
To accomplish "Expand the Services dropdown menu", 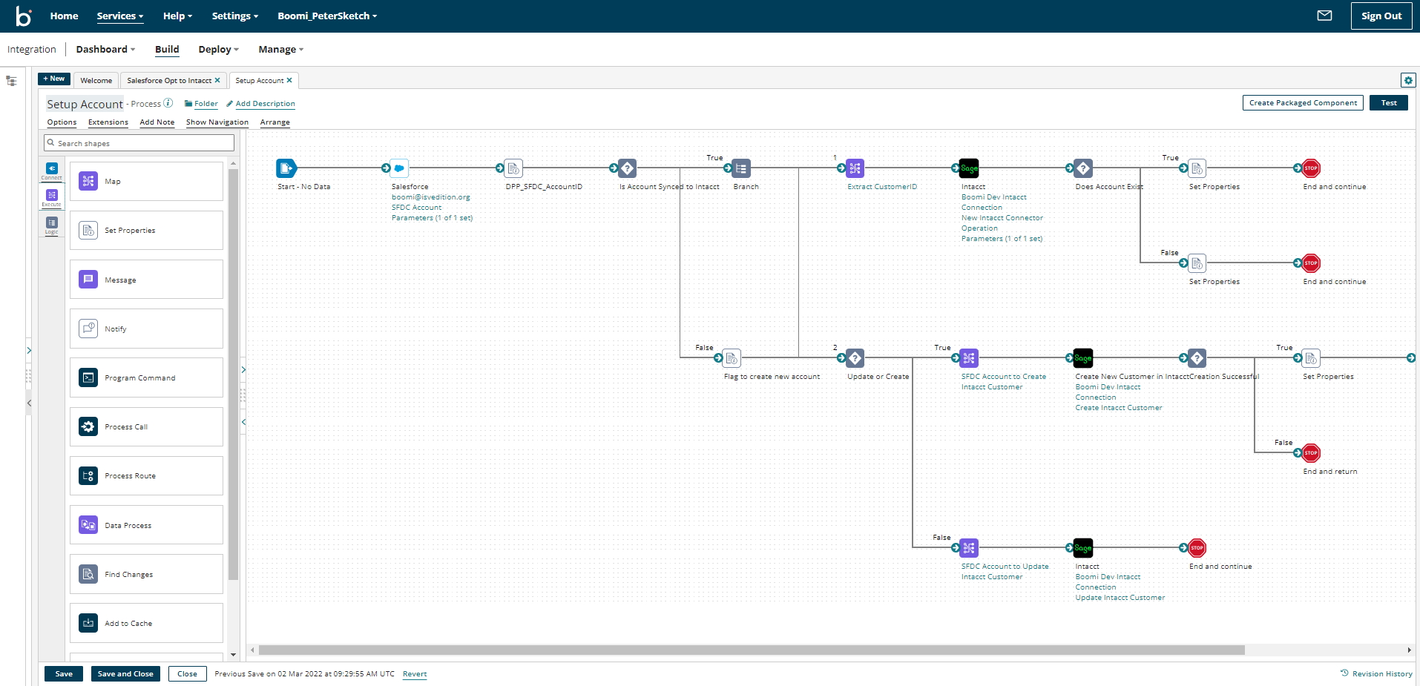I will pos(119,16).
